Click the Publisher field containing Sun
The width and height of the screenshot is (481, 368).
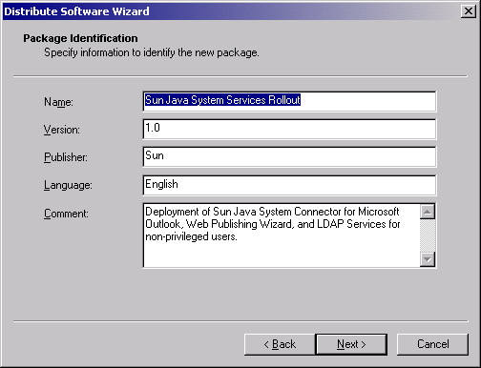[289, 156]
